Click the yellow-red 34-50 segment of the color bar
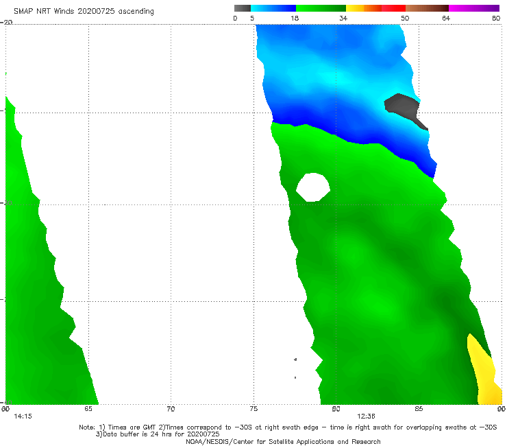507x446 pixels. click(x=375, y=8)
